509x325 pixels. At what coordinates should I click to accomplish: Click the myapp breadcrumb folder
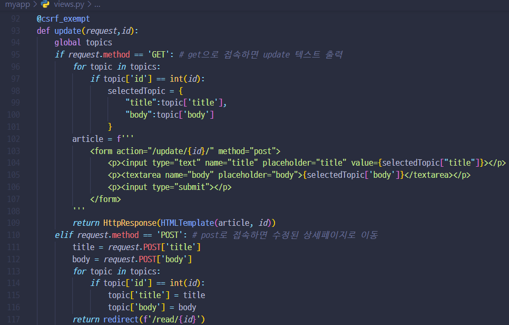17,4
